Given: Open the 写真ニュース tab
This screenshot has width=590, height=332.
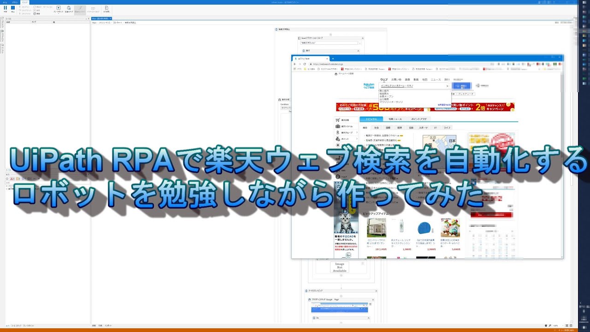Looking at the screenshot, I should click(x=395, y=119).
